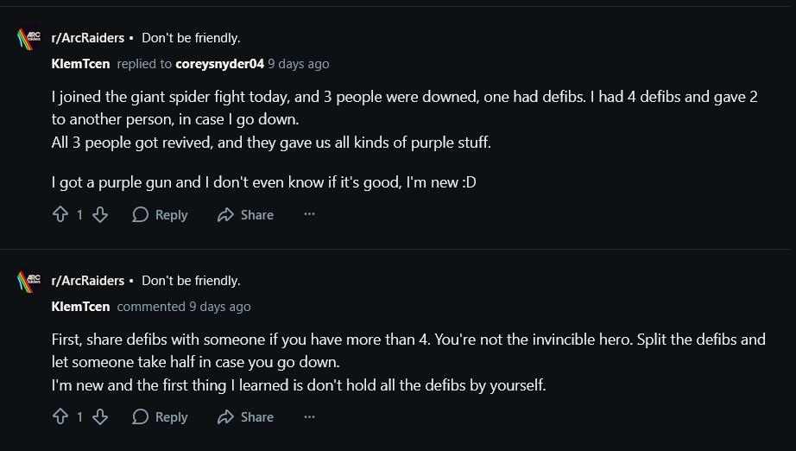796x451 pixels.
Task: Open more options on the first comment
Action: pos(309,215)
